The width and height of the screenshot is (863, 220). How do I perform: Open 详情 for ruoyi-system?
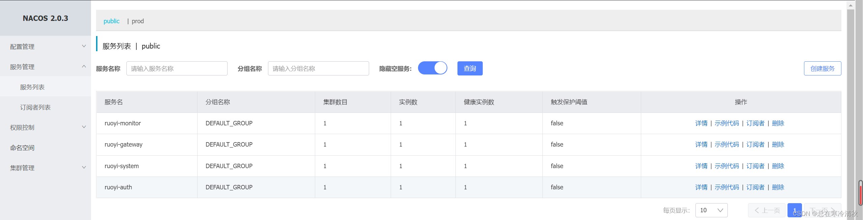click(701, 166)
